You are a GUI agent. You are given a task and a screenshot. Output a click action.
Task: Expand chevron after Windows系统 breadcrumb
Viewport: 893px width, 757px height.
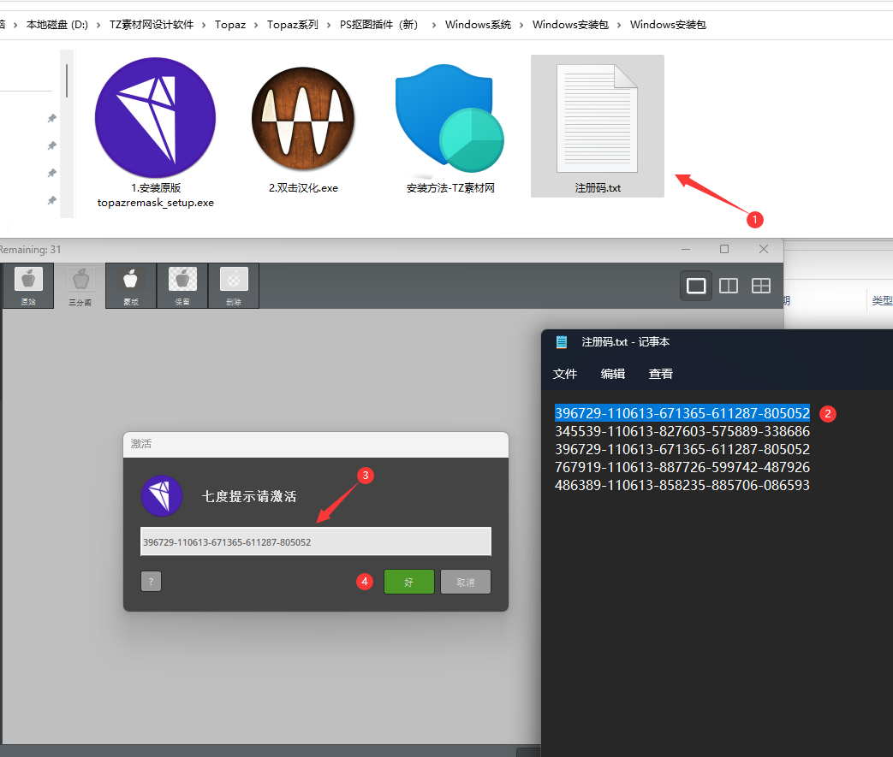(521, 25)
